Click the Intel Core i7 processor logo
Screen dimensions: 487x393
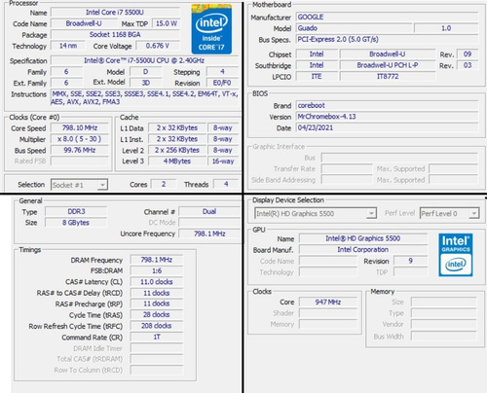tap(211, 29)
